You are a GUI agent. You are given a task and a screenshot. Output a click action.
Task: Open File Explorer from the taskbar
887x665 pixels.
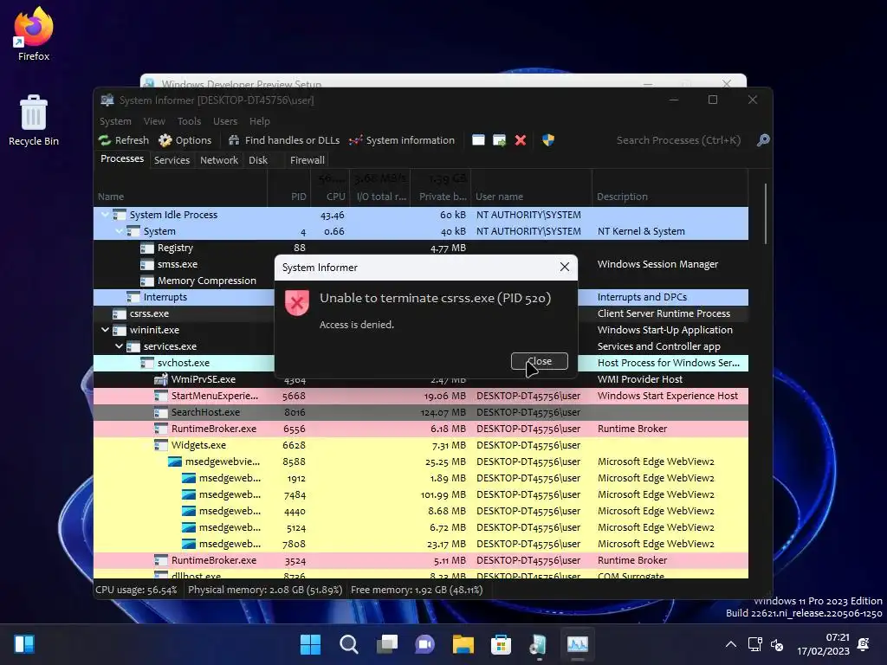point(463,644)
